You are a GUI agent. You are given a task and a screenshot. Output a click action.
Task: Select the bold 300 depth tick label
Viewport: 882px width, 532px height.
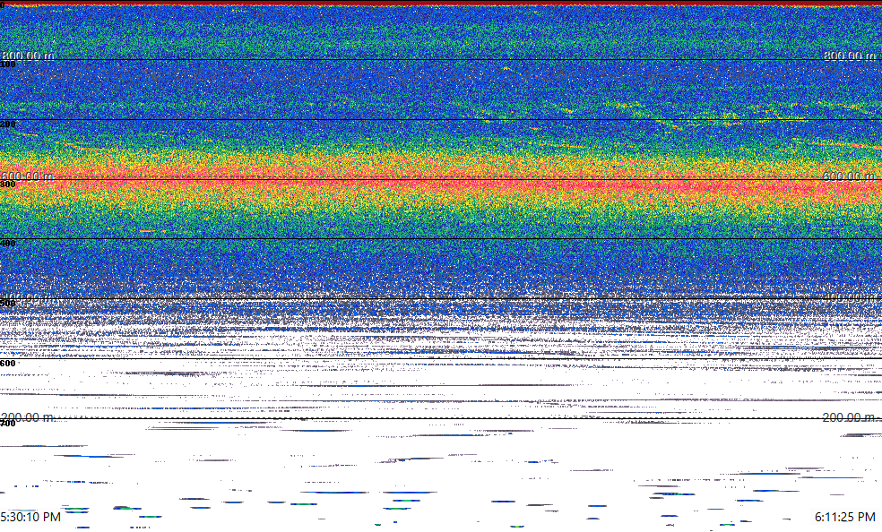coord(8,184)
